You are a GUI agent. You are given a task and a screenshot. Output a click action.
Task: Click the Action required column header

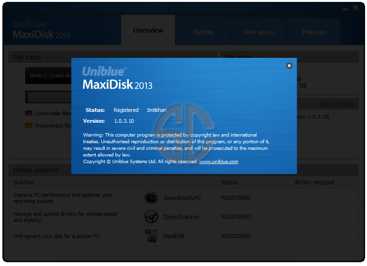(x=314, y=183)
